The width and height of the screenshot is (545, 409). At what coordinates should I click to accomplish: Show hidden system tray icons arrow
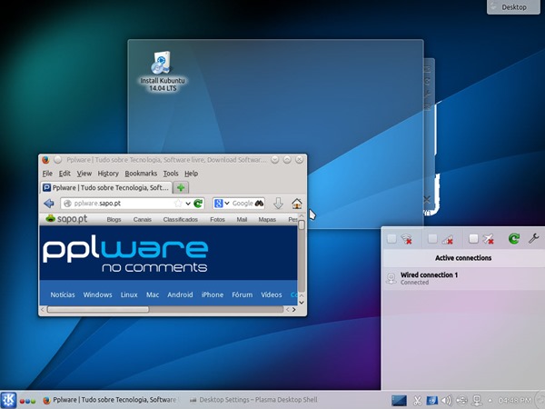coord(490,401)
